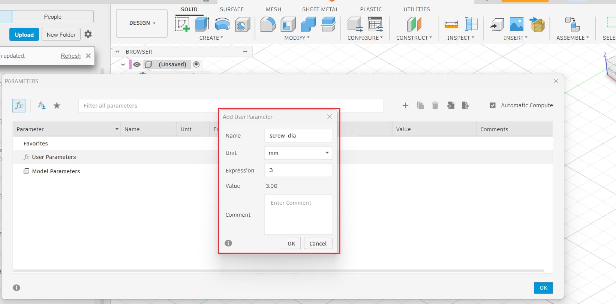Select the Extrude tool

pyautogui.click(x=202, y=24)
